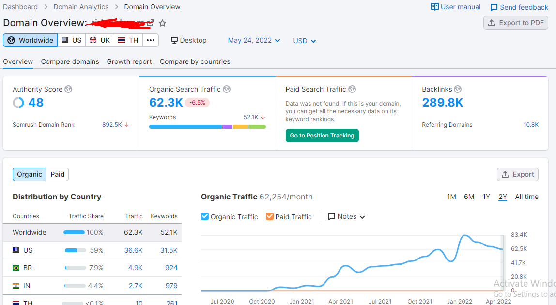Click the Desktop monitor icon

[x=174, y=40]
